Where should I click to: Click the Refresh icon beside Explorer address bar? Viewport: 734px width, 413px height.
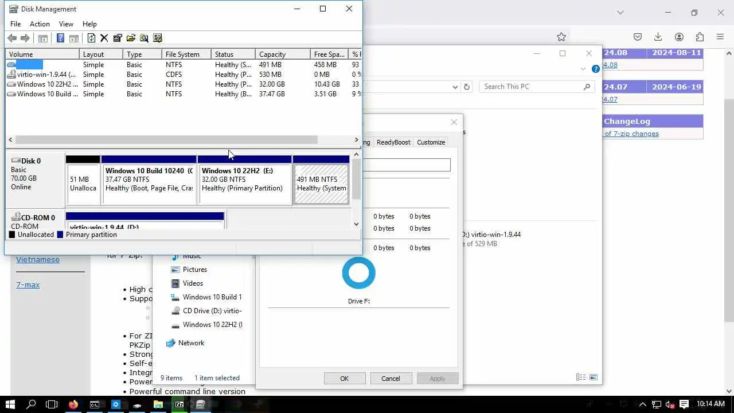tap(467, 87)
